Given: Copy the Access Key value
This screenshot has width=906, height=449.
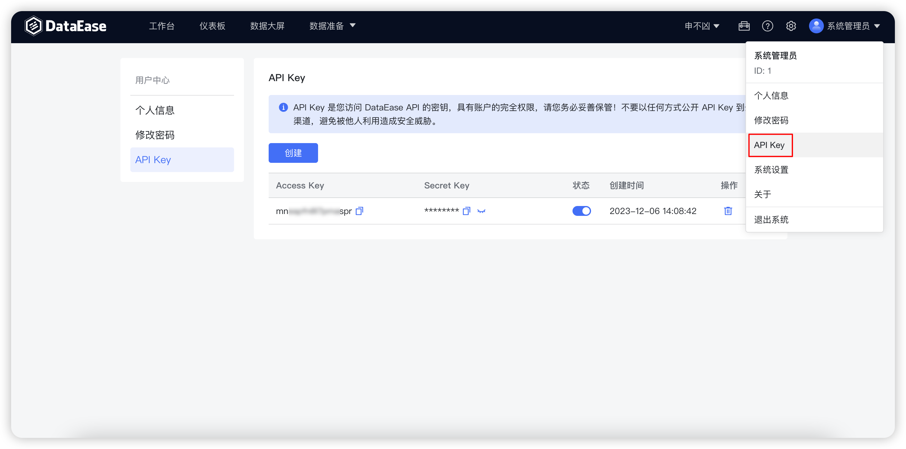Looking at the screenshot, I should (359, 211).
